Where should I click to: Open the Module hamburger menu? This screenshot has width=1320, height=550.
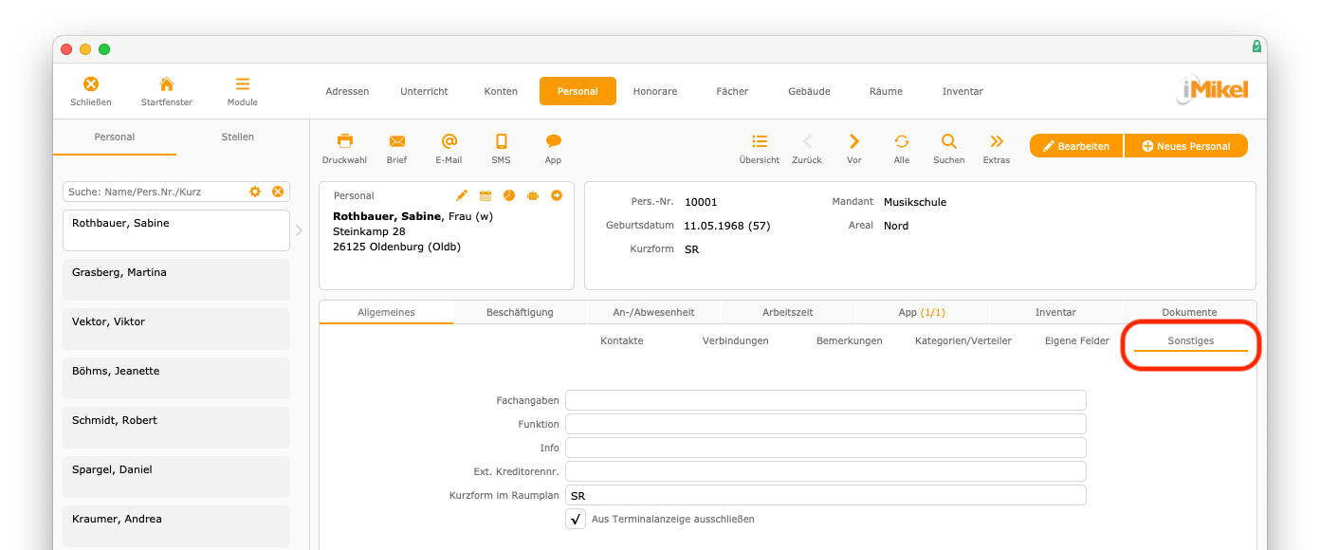coord(243,84)
